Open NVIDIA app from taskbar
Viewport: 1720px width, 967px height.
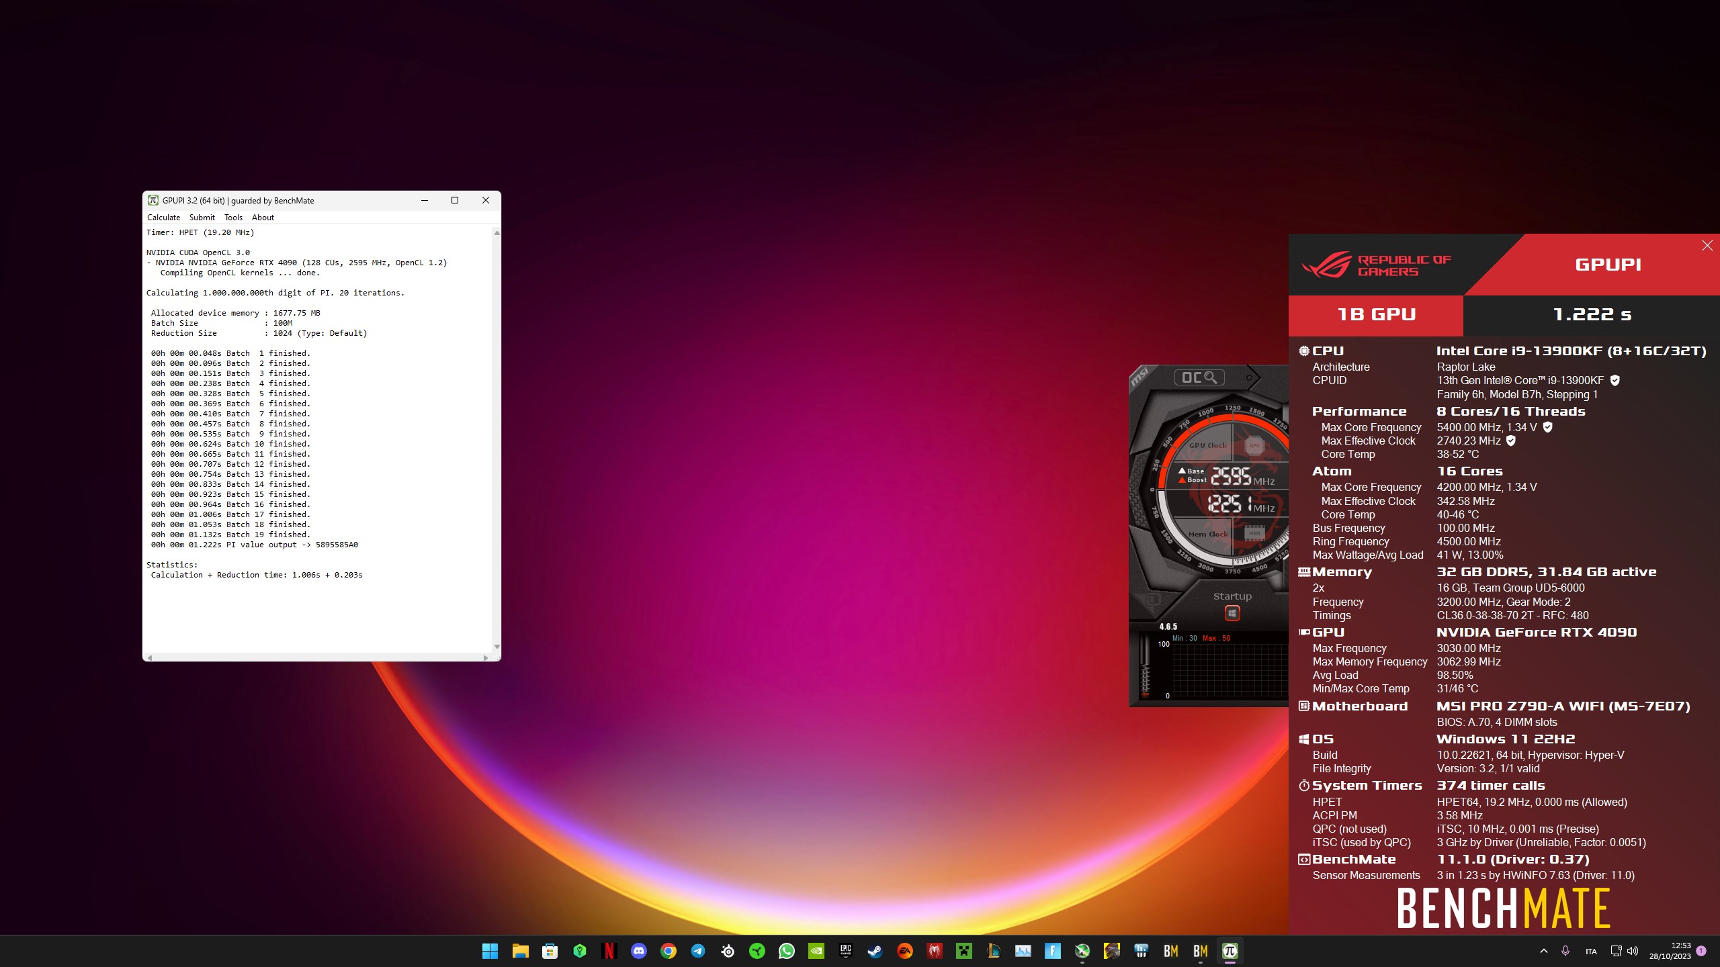click(816, 951)
